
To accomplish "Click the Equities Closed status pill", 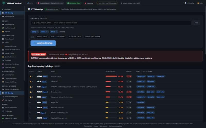I will (50, 3).
